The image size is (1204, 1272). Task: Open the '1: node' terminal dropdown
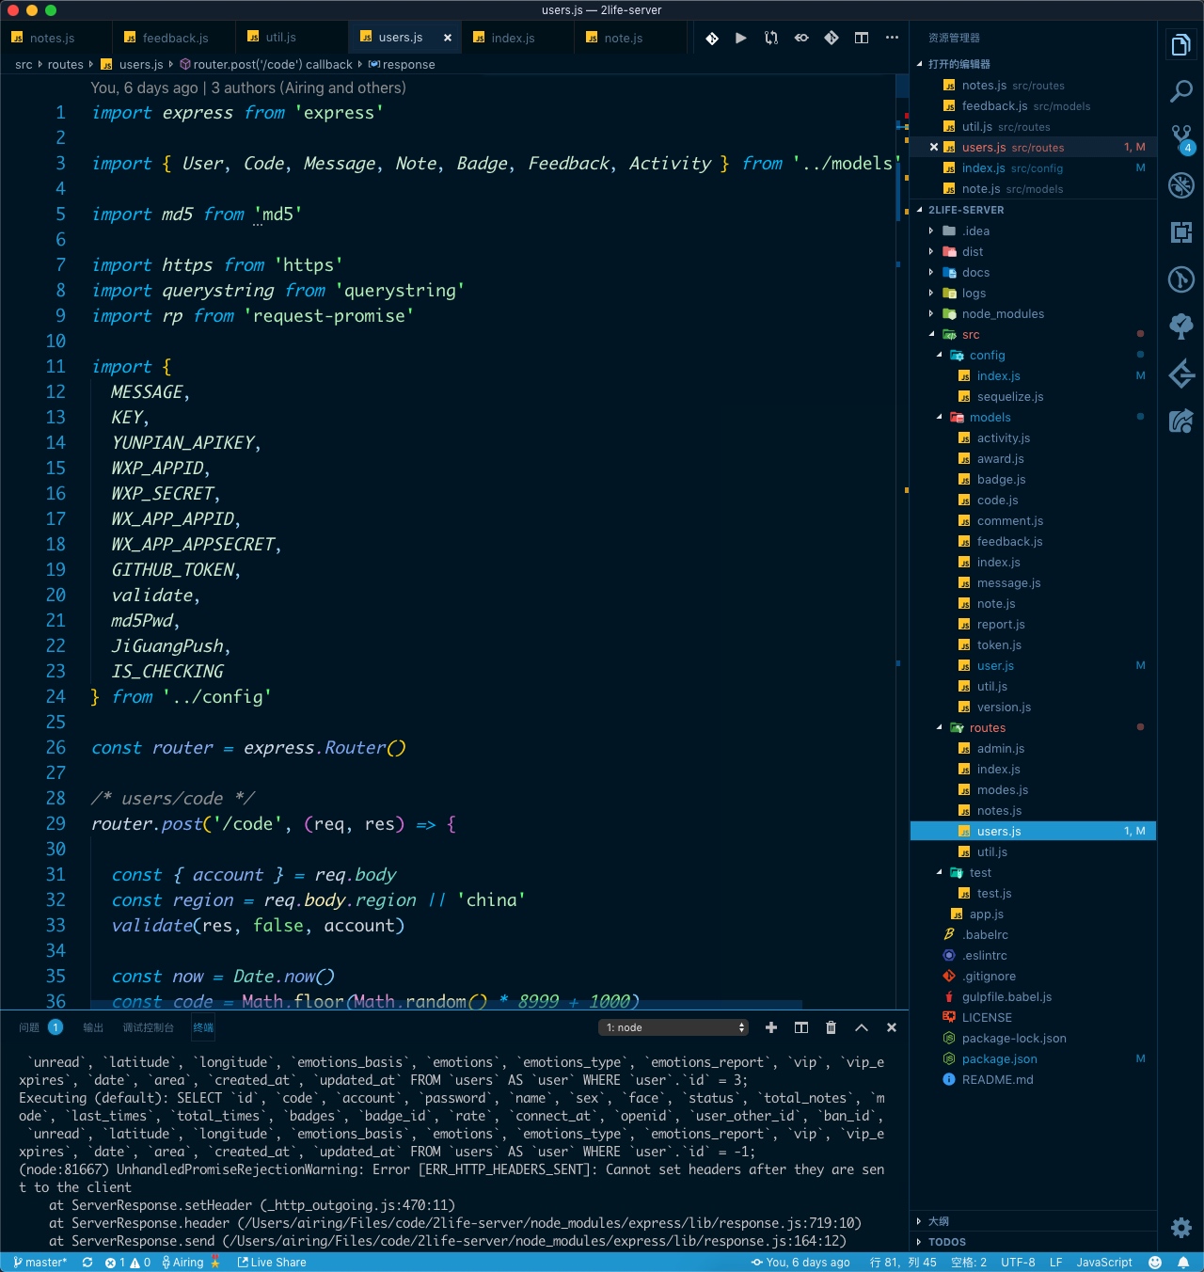click(x=673, y=1027)
